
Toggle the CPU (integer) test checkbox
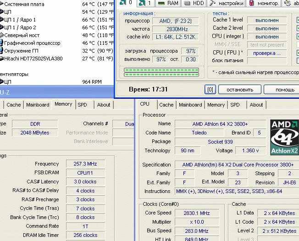point(298,37)
